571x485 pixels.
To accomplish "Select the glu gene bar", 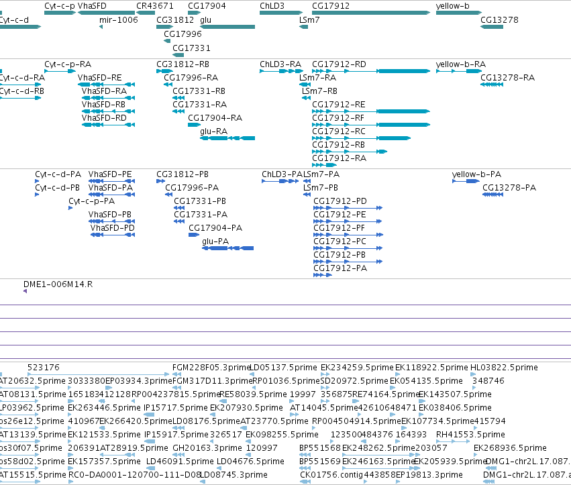I will click(x=227, y=27).
